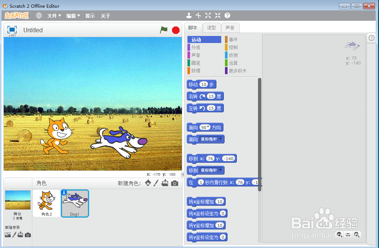Click x value 76 in 移到 block
The height and width of the screenshot is (248, 379).
point(210,159)
